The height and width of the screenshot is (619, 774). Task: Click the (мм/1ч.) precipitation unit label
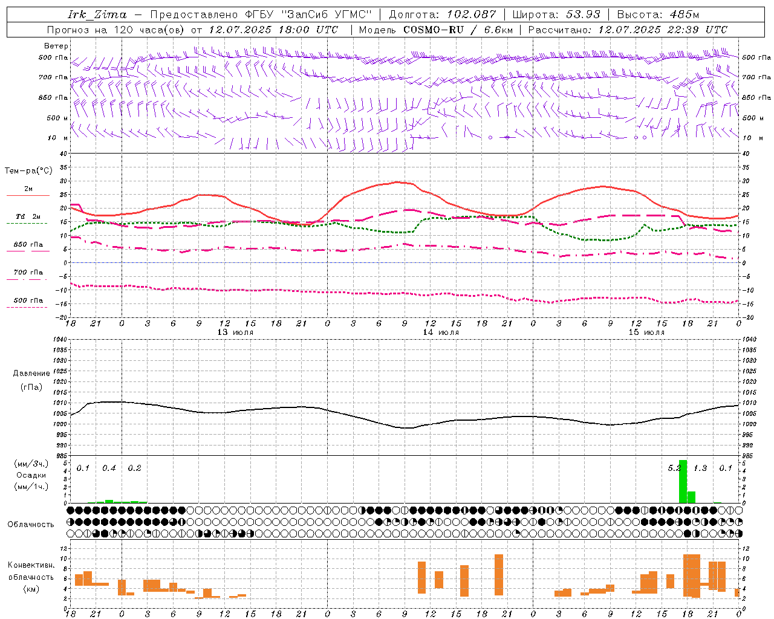(x=31, y=487)
